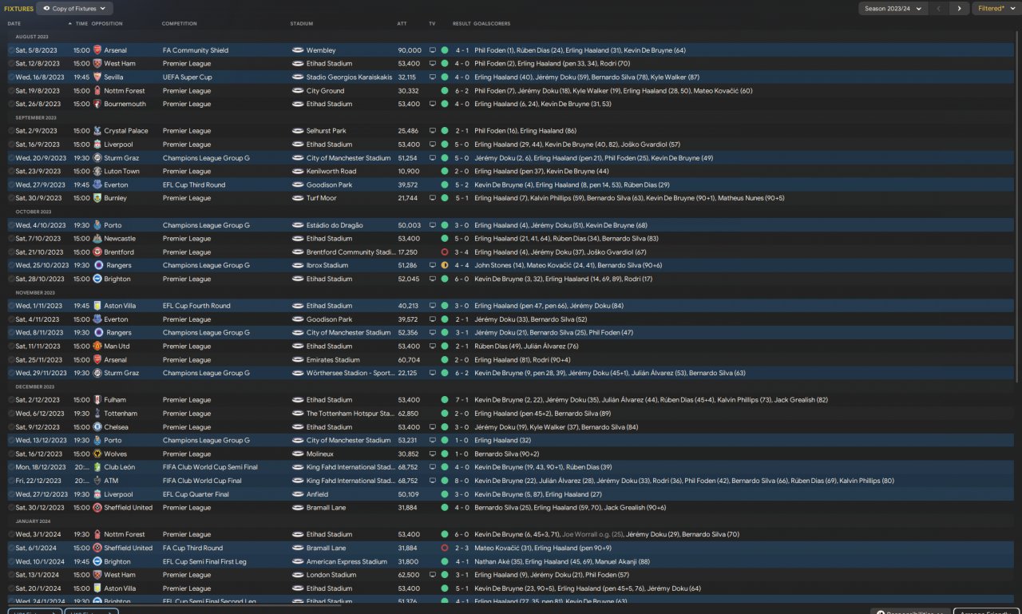Sort fixtures by the Date column header
This screenshot has height=614, width=1022.
pos(14,24)
